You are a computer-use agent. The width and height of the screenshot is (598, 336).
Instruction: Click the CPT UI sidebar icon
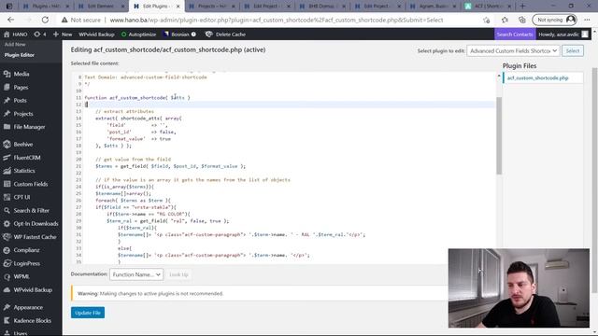[x=7, y=197]
